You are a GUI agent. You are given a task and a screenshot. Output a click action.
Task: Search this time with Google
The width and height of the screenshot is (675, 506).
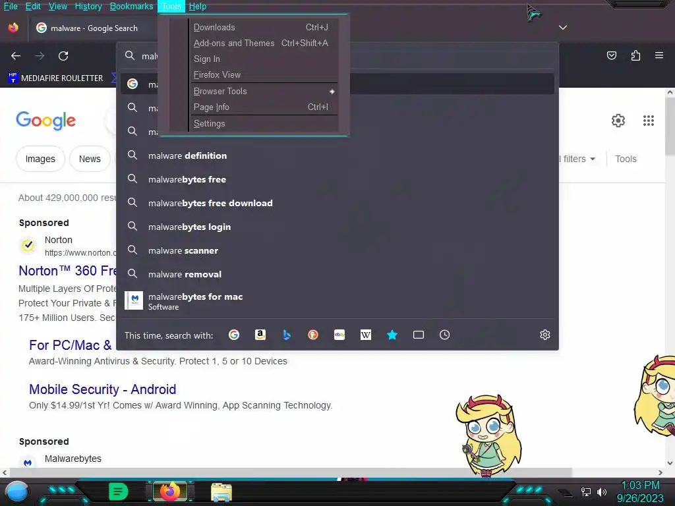coord(234,335)
